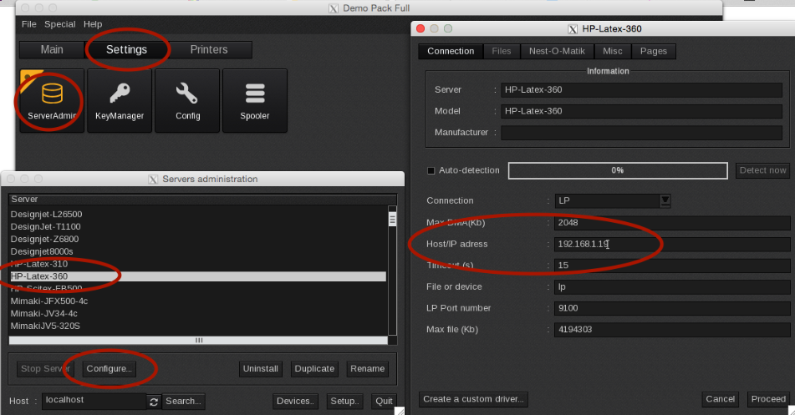Enable the Auto-detection checkbox

coord(431,171)
